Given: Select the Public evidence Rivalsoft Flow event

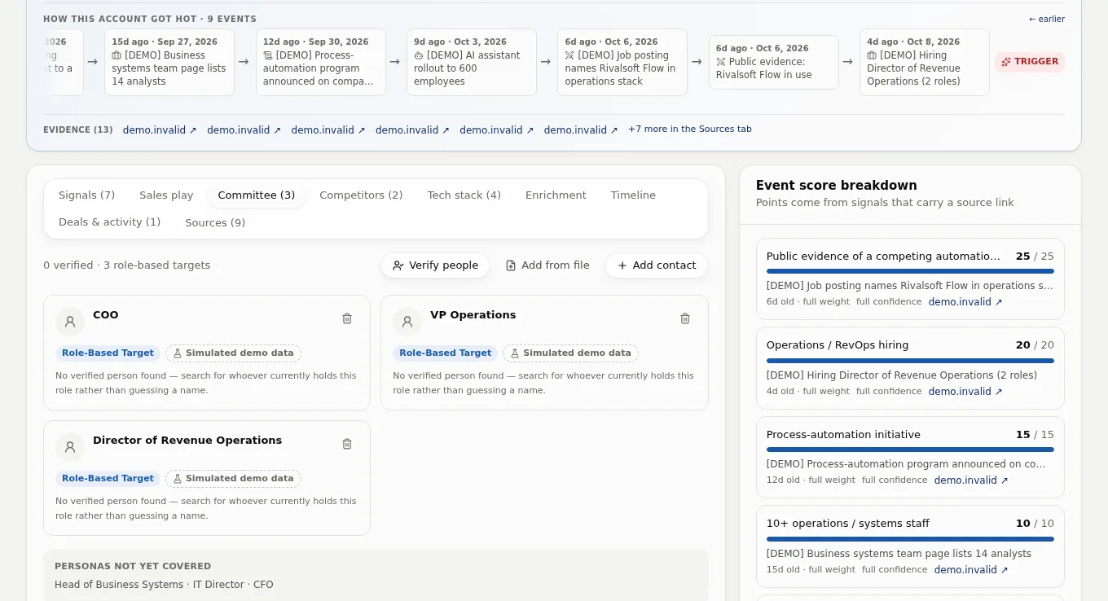Looking at the screenshot, I should (774, 62).
